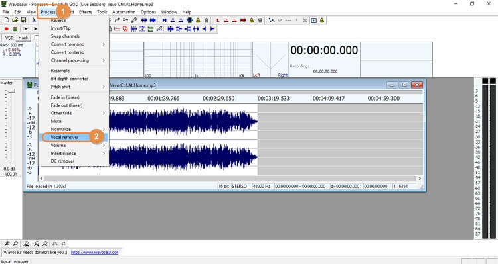
Task: Click the 00:03:19.533 timeline marker
Action: 274,99
